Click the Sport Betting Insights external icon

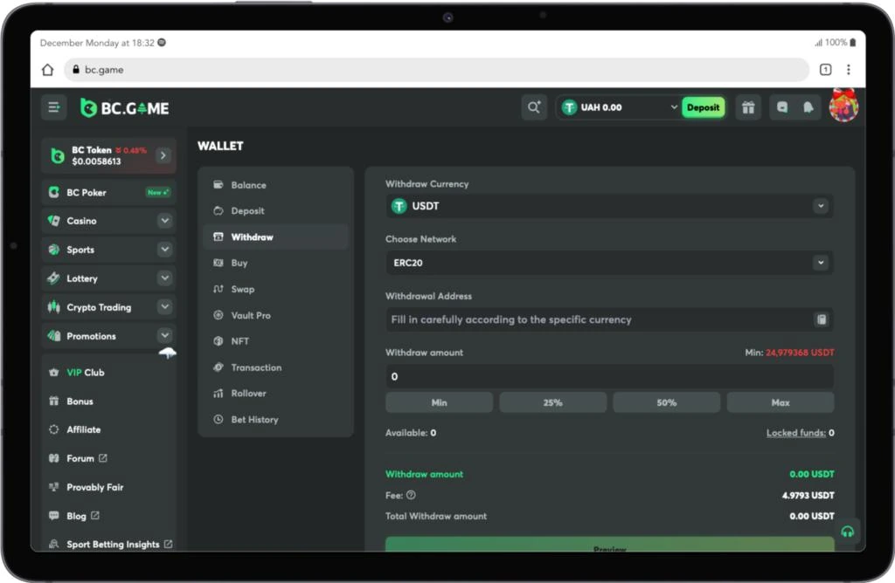coord(169,545)
